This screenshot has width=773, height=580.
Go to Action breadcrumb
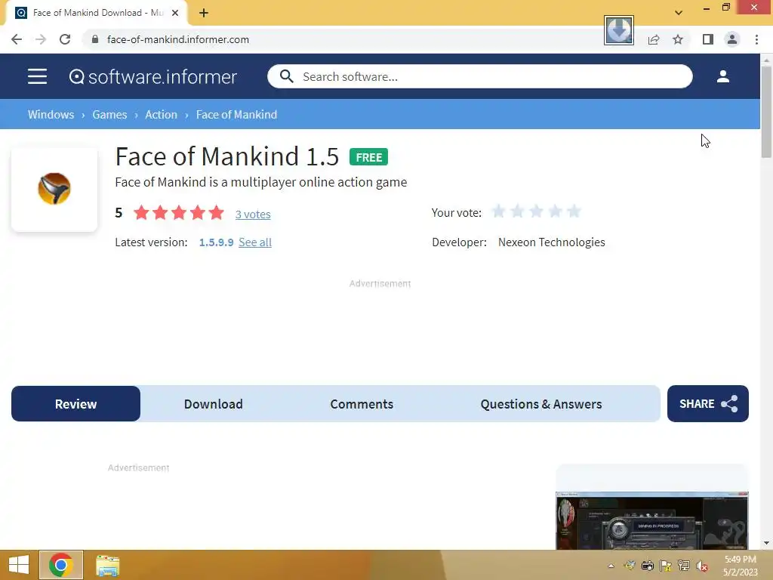[x=162, y=115]
